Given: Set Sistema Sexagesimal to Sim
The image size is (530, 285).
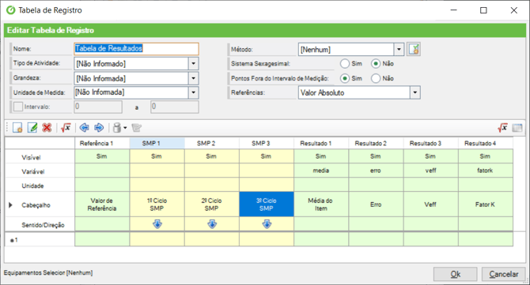Looking at the screenshot, I should (x=345, y=63).
